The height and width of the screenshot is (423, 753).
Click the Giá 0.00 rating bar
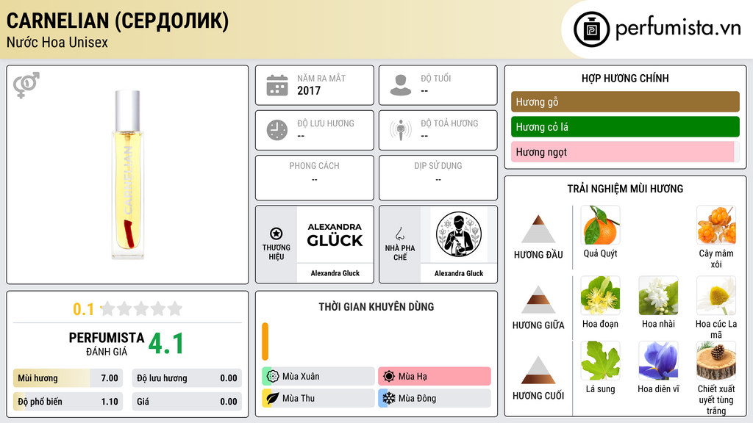(187, 402)
